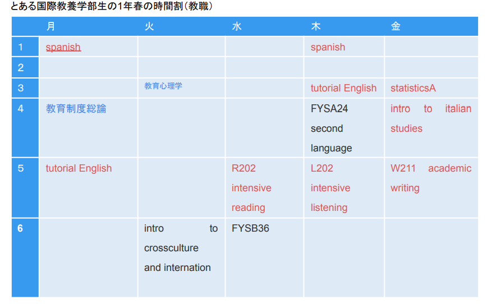Select the period 5 row header
The height and width of the screenshot is (304, 487).
click(25, 188)
